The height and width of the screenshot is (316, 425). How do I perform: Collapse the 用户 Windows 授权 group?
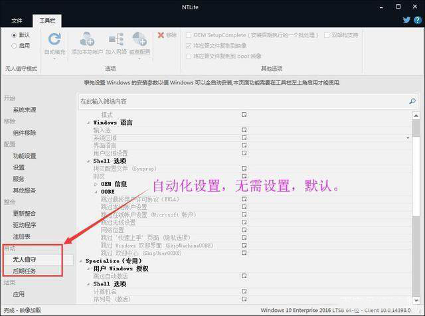click(x=88, y=269)
